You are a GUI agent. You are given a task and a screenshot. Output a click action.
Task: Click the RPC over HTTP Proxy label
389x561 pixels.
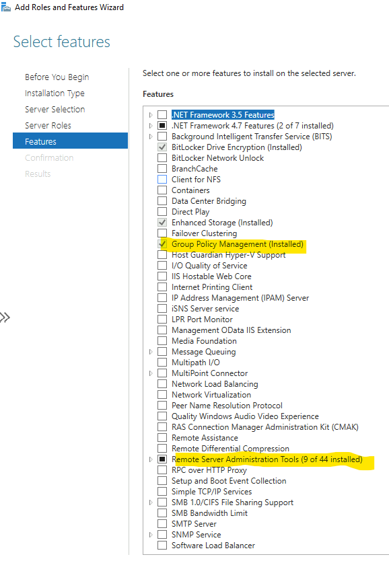pyautogui.click(x=209, y=470)
